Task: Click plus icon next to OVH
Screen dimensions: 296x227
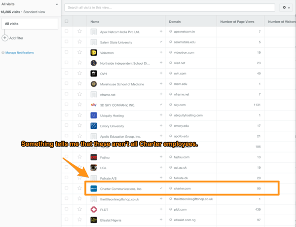Action: click(161, 73)
